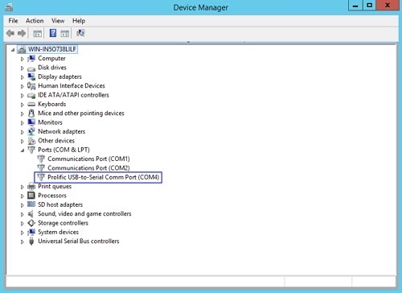Expand the Disk drives node arrow

(23, 68)
